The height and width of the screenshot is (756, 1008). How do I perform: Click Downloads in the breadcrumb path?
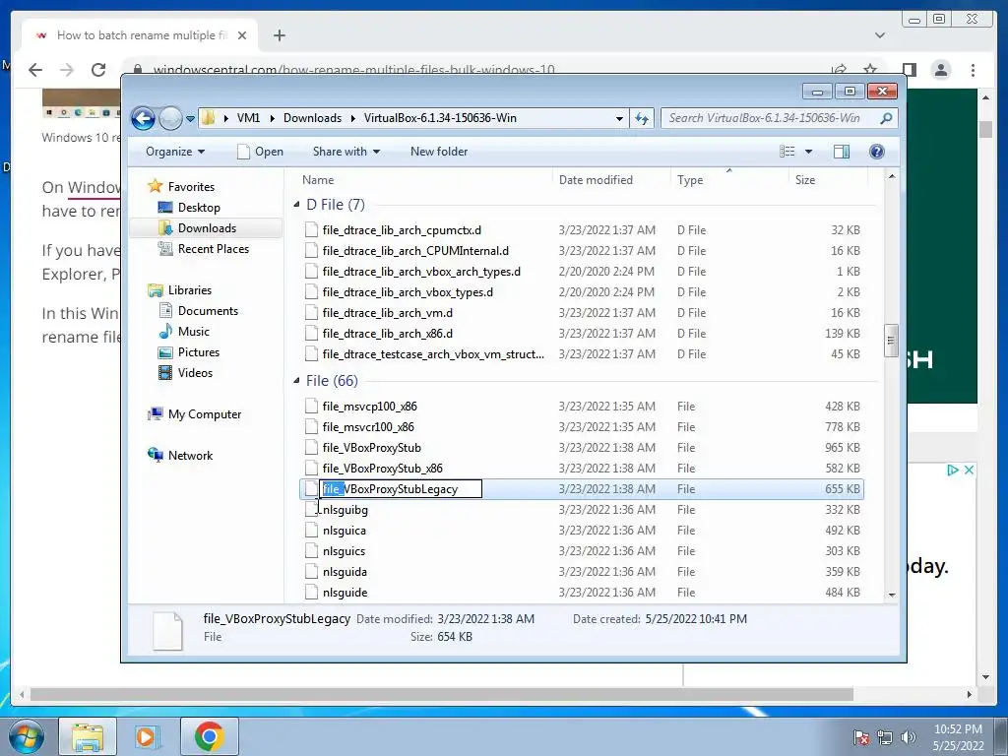coord(312,118)
